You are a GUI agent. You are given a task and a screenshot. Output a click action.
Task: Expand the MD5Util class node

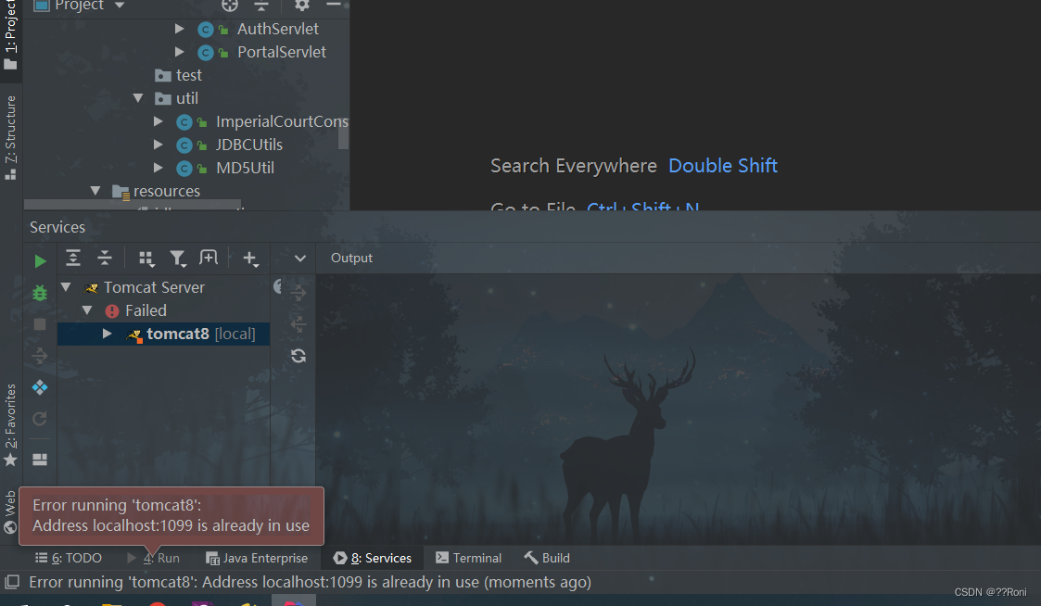coord(158,168)
